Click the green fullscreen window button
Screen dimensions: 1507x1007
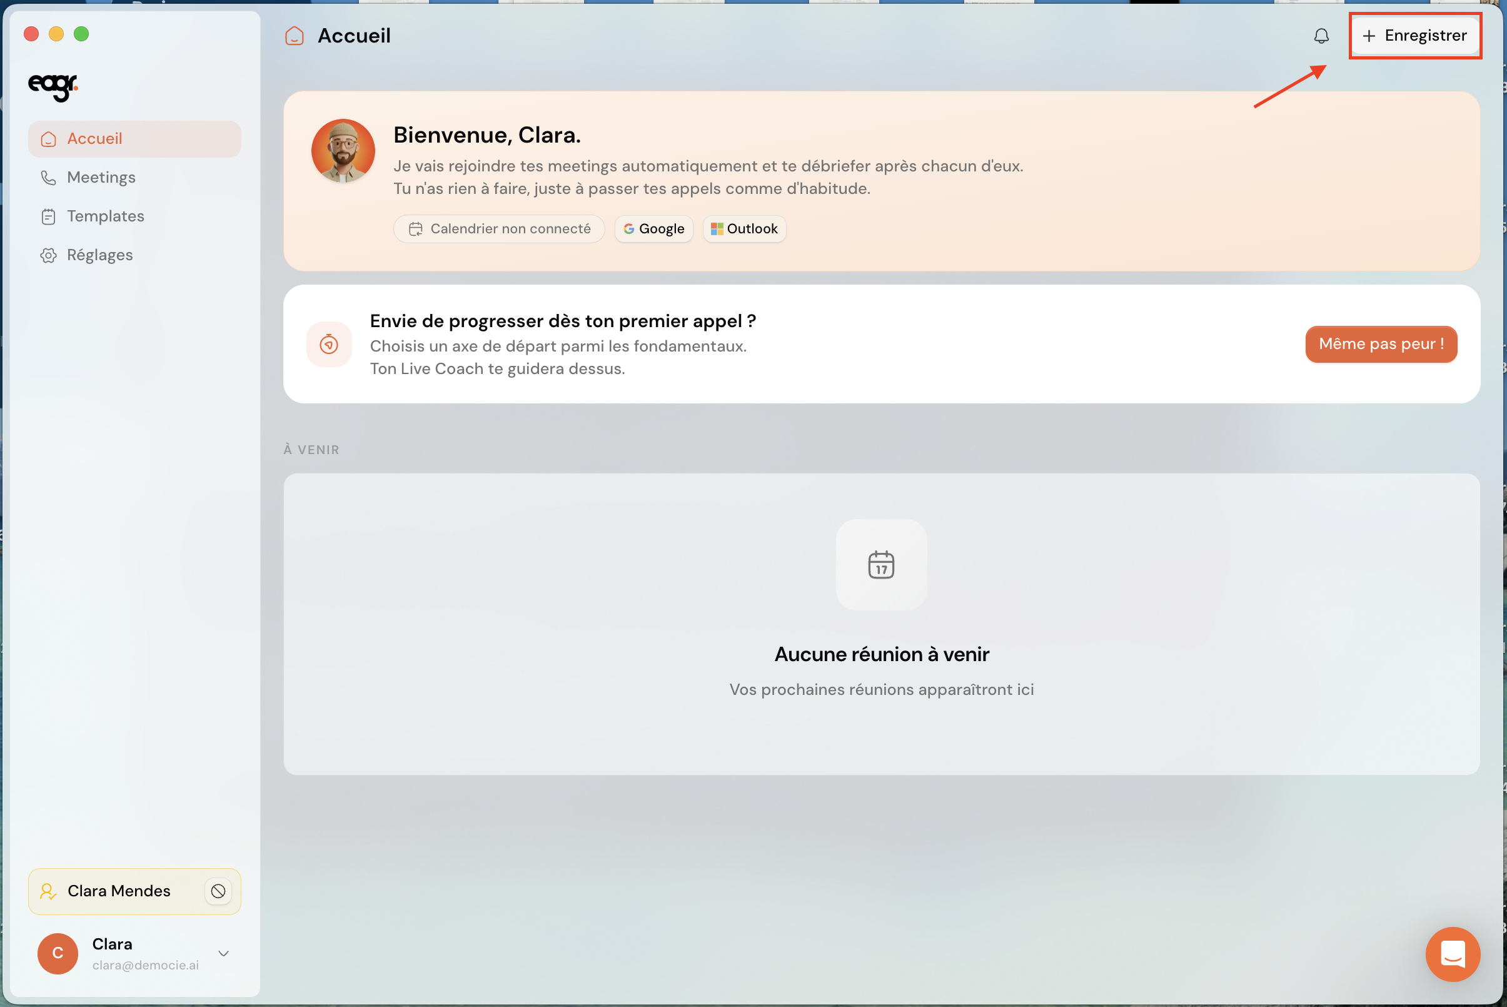[81, 34]
